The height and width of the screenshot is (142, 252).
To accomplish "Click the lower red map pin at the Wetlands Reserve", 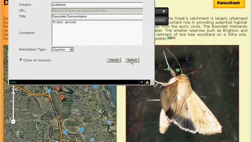I will 62,97.
